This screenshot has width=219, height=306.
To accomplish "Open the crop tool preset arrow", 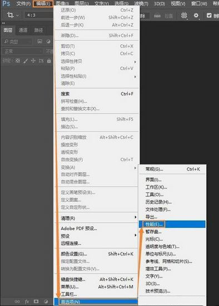I will point(17,15).
